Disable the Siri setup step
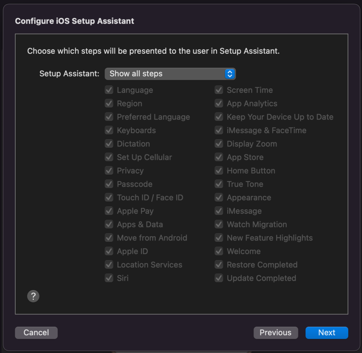362x353 pixels. tap(109, 278)
